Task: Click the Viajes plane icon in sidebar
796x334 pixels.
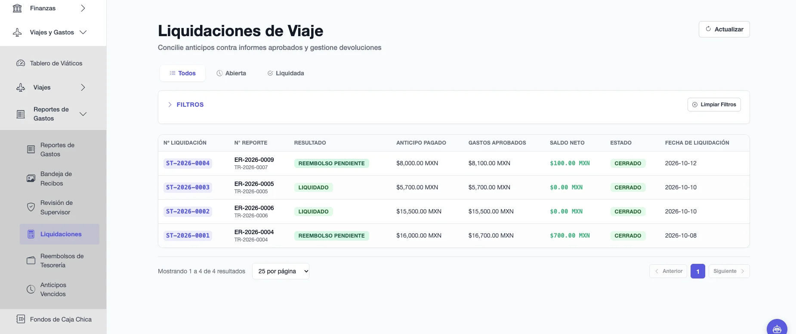Action: click(x=21, y=87)
